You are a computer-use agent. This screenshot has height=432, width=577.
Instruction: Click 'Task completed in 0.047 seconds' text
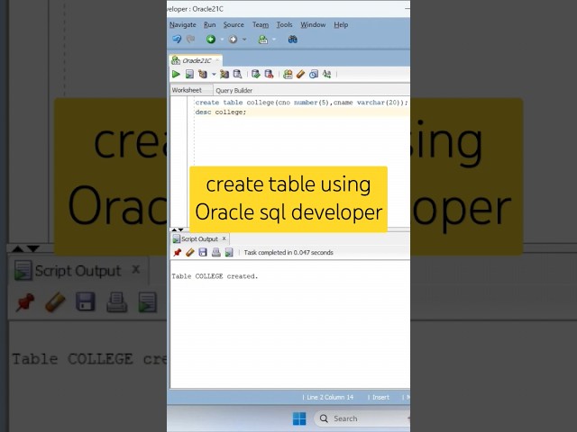click(288, 252)
